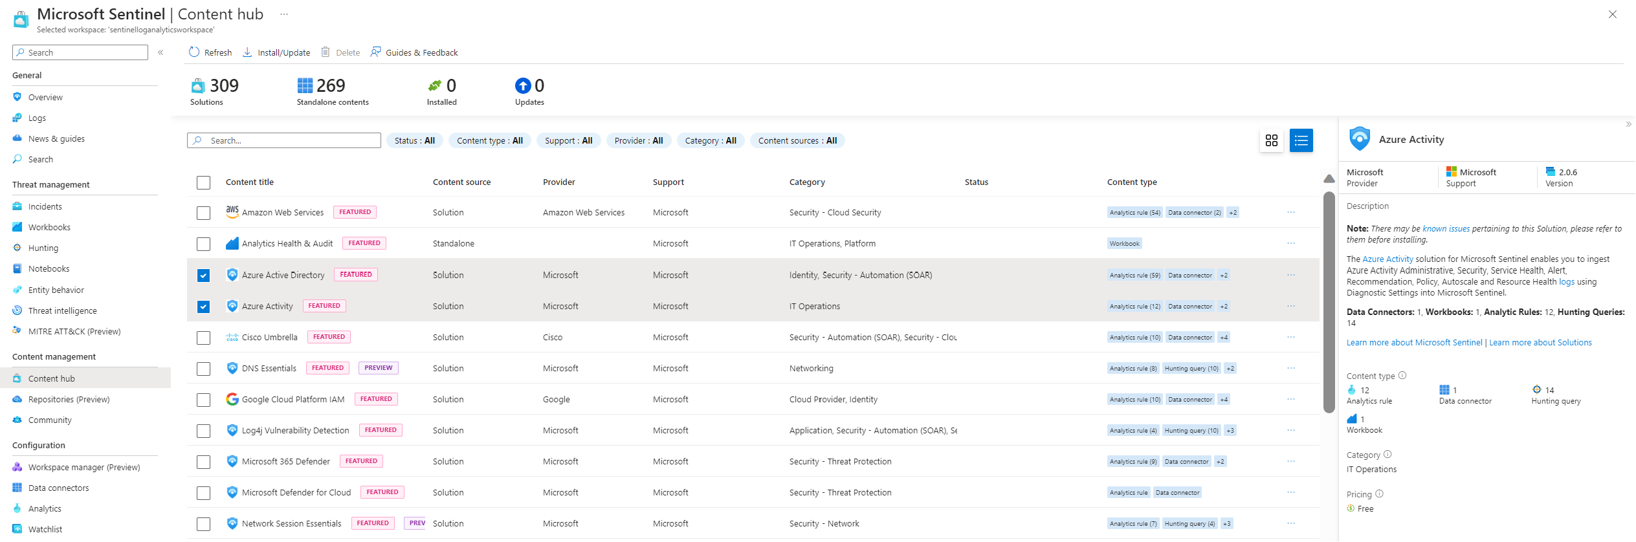
Task: Click the Updates counter tile
Action: 529,92
